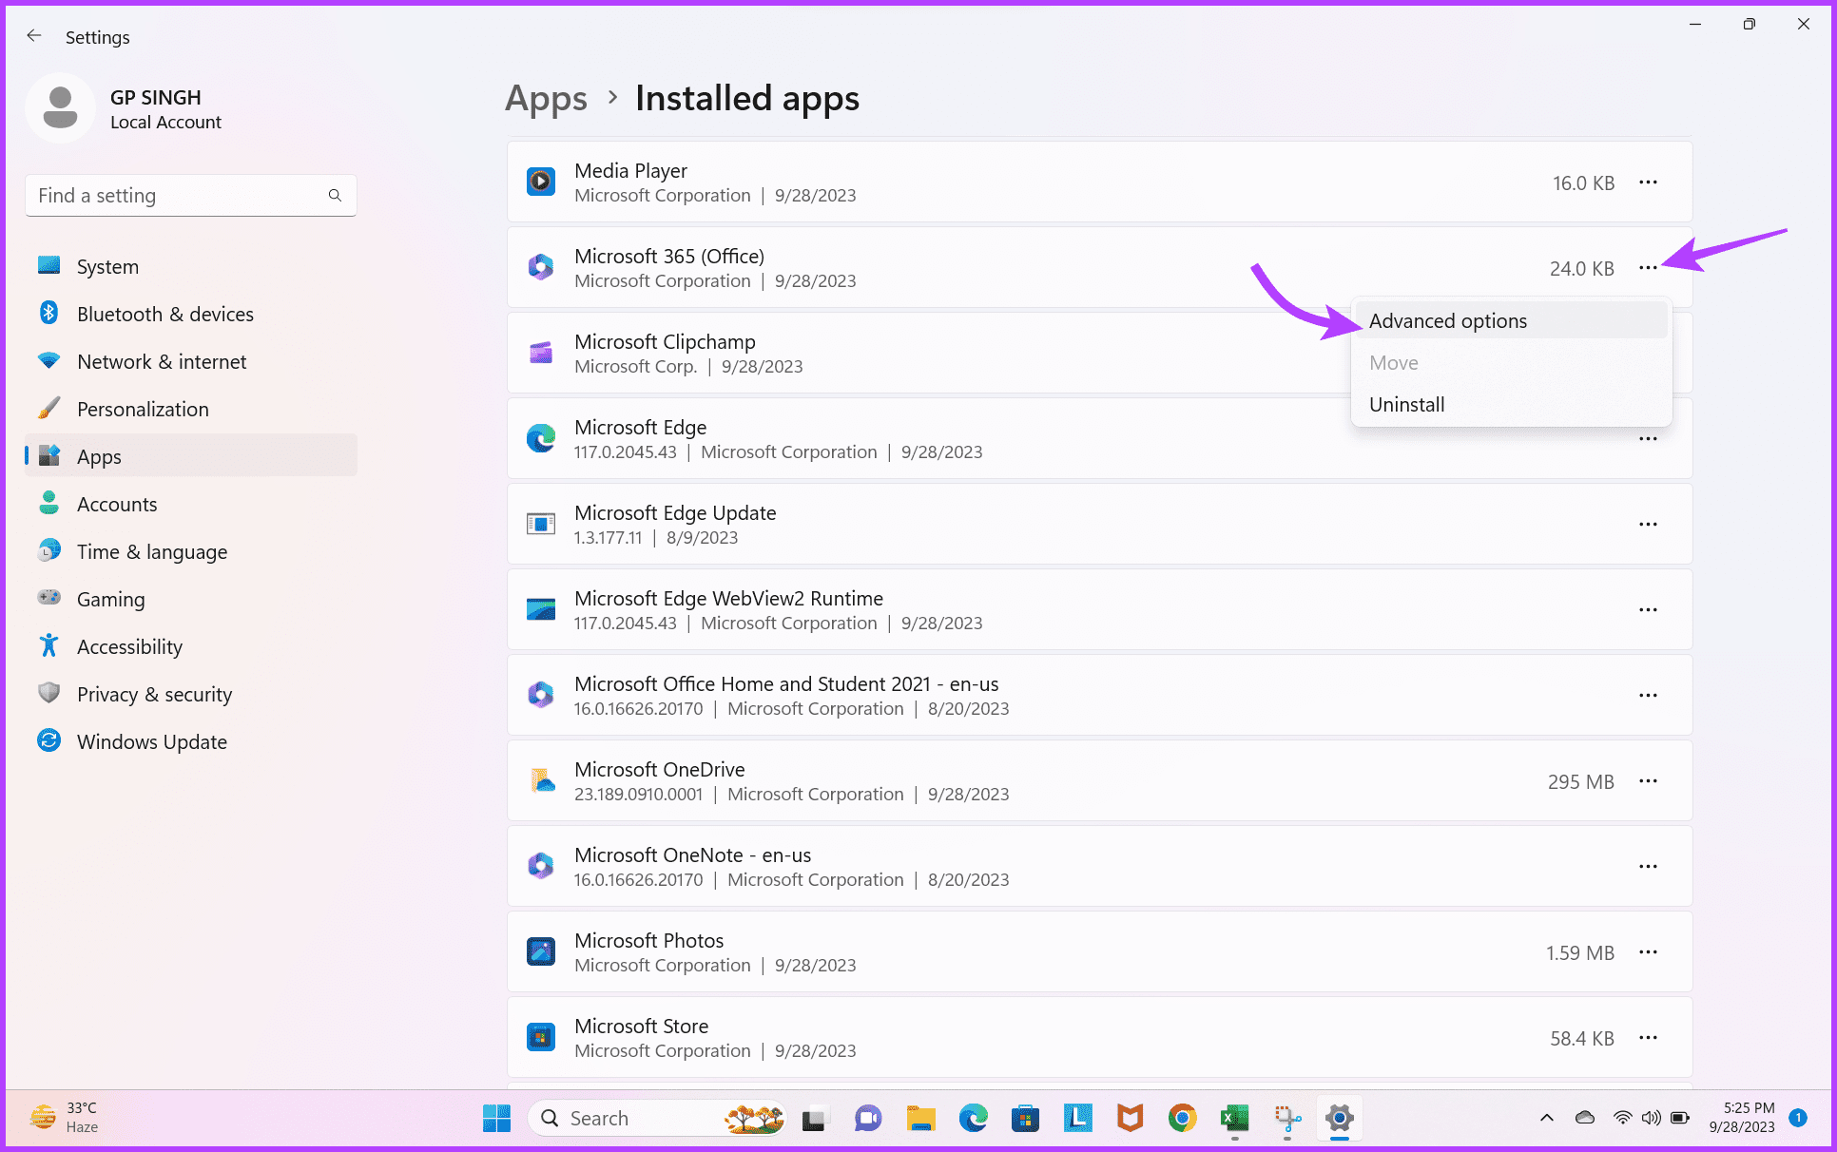This screenshot has height=1152, width=1837.
Task: Open Privacy & security settings
Action: pos(154,694)
